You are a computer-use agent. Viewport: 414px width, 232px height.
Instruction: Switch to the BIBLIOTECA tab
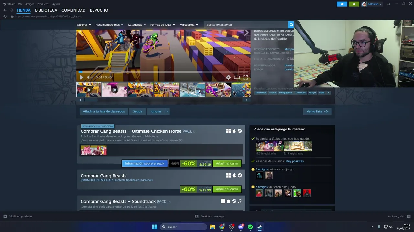[x=46, y=10]
